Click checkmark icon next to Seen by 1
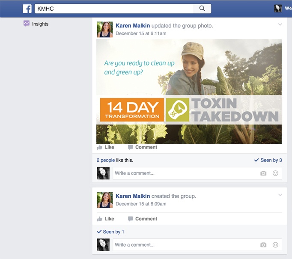Screen dimensions: 292x259 [99, 232]
